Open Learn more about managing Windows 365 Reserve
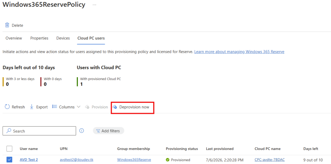 tap(239, 51)
